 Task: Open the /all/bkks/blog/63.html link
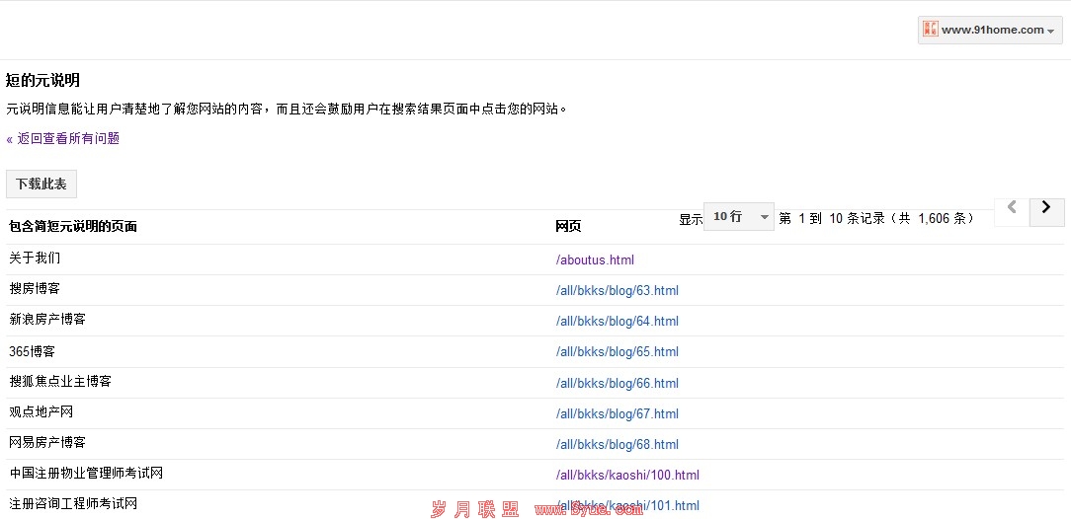[x=617, y=291]
